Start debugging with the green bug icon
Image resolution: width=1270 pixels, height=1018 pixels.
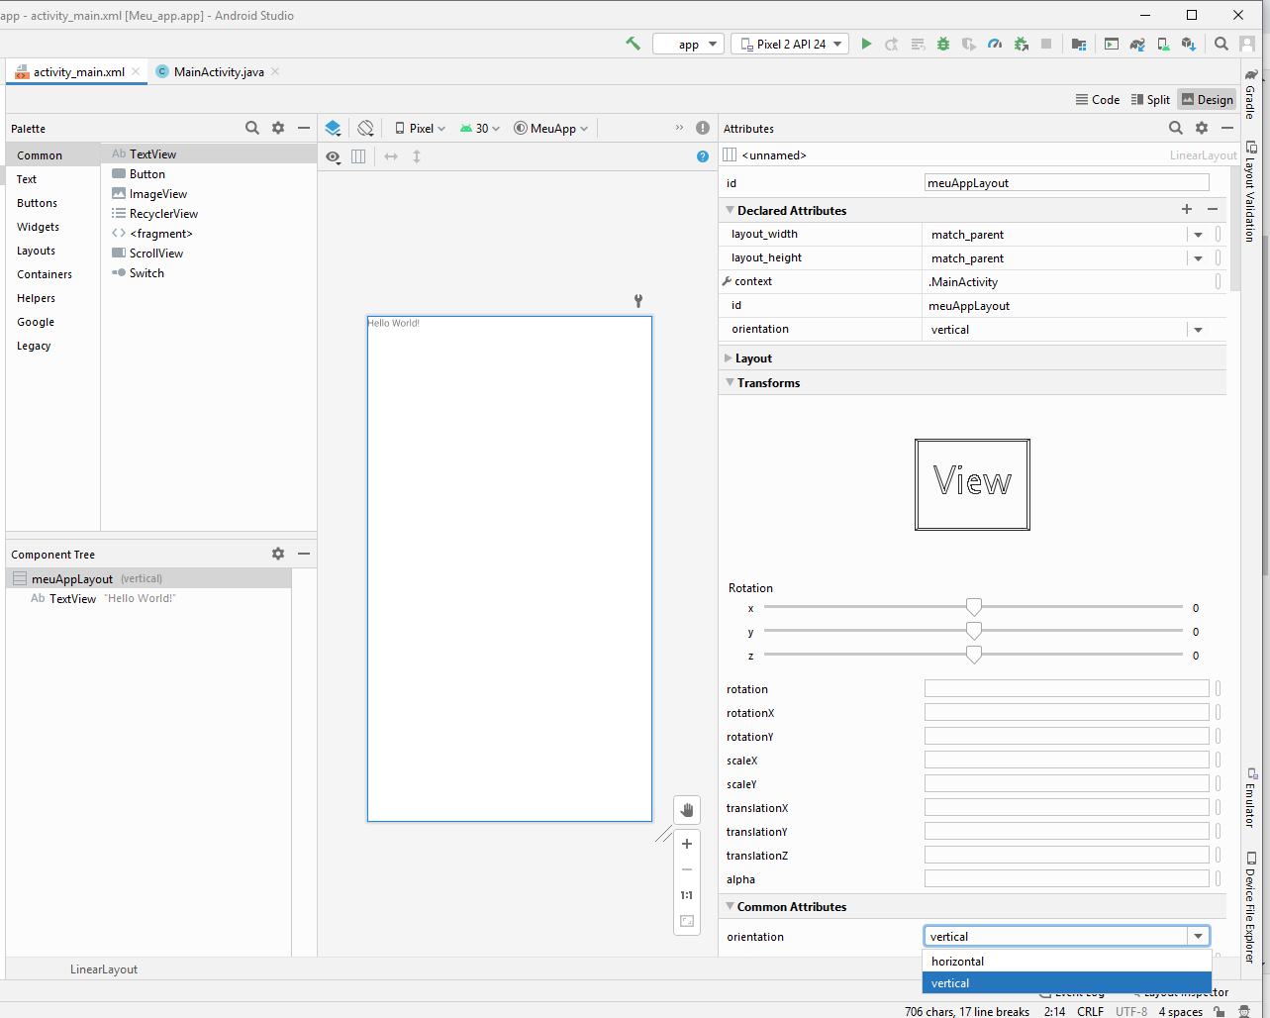pyautogui.click(x=943, y=44)
